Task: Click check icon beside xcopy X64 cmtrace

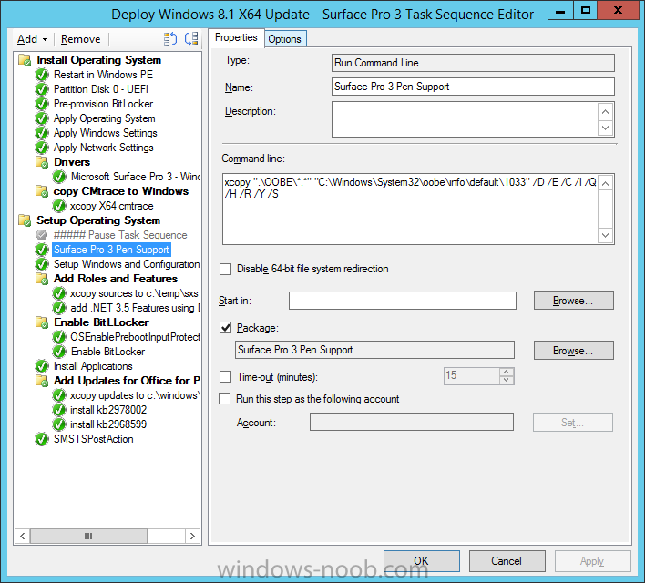Action: [x=59, y=206]
